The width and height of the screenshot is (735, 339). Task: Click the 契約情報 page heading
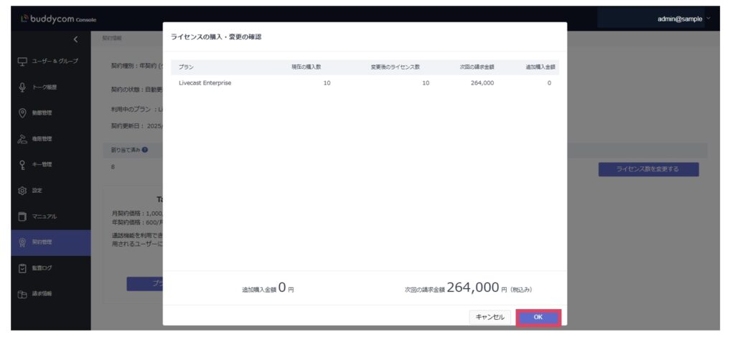pyautogui.click(x=112, y=37)
